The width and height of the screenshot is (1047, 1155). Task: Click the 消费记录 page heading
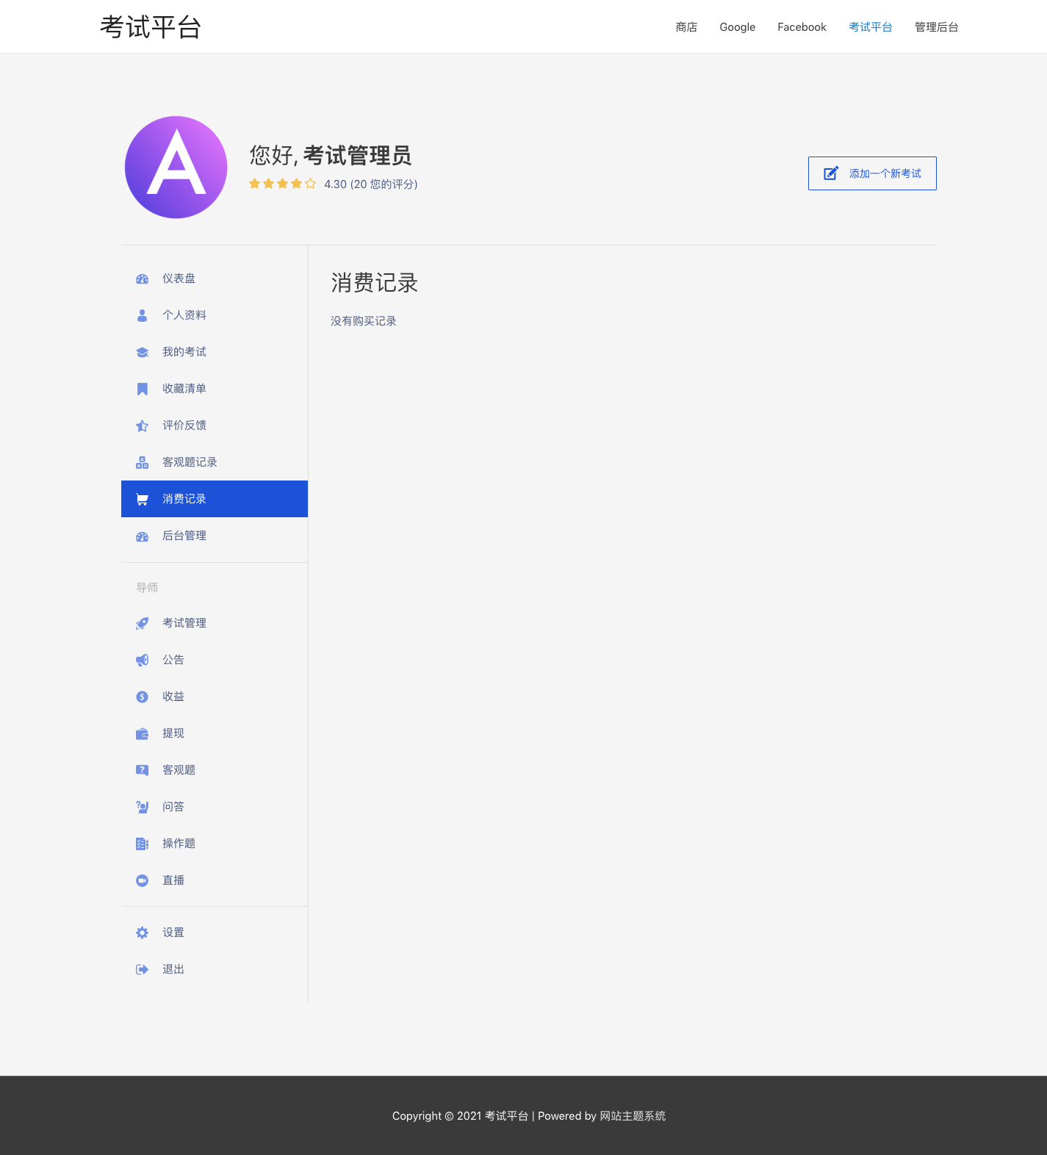(375, 283)
